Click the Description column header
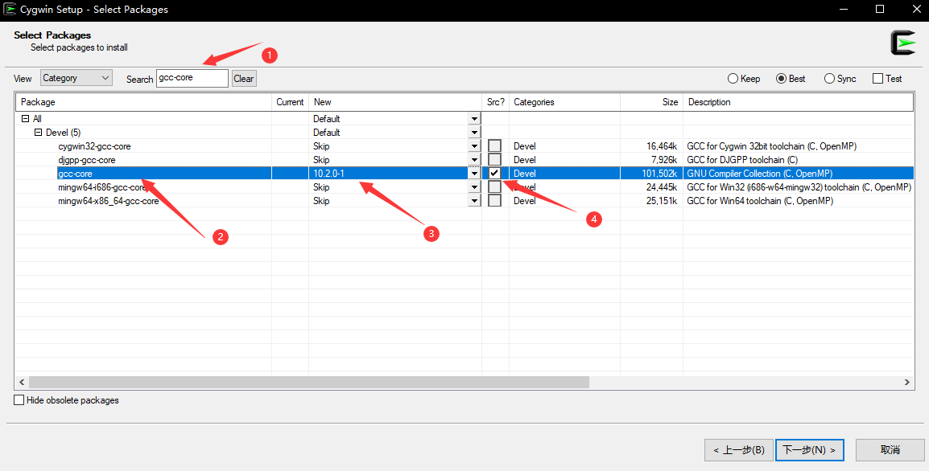 (x=798, y=102)
